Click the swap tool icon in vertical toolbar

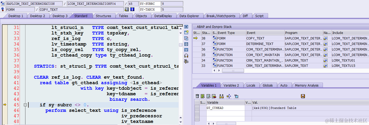coord(186,38)
